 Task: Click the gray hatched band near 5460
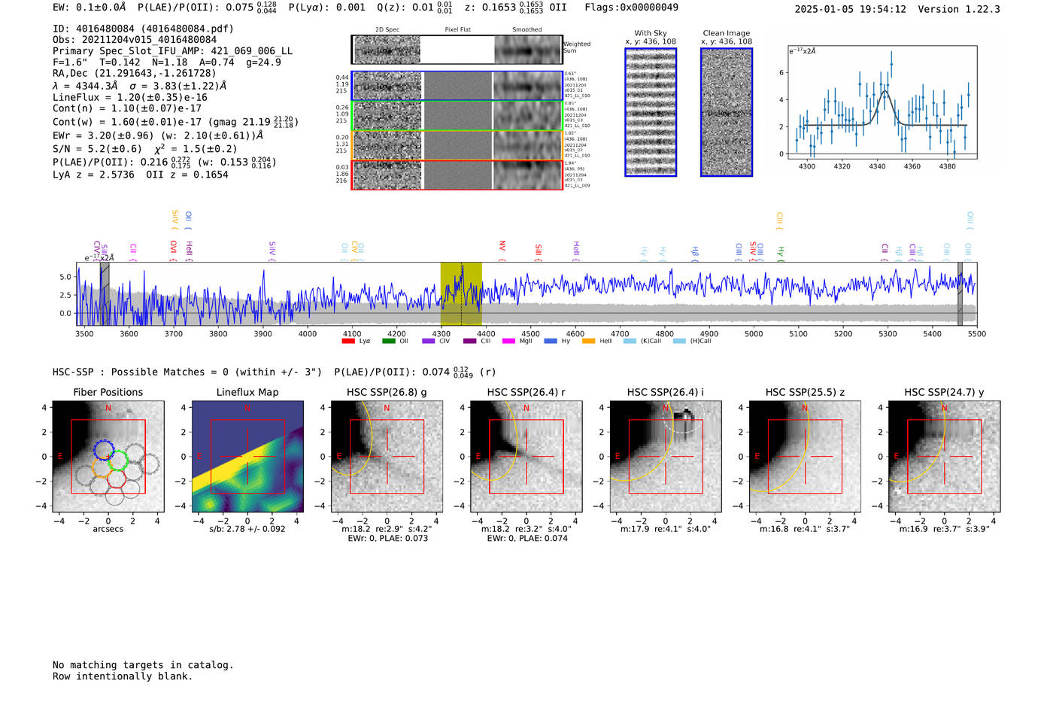(960, 293)
